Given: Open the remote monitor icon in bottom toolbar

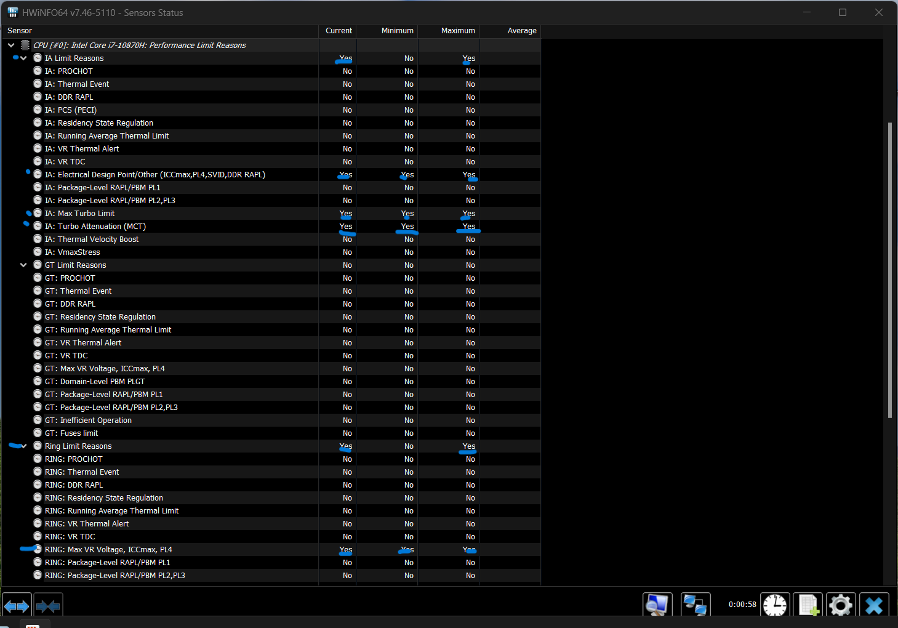Looking at the screenshot, I should tap(657, 605).
